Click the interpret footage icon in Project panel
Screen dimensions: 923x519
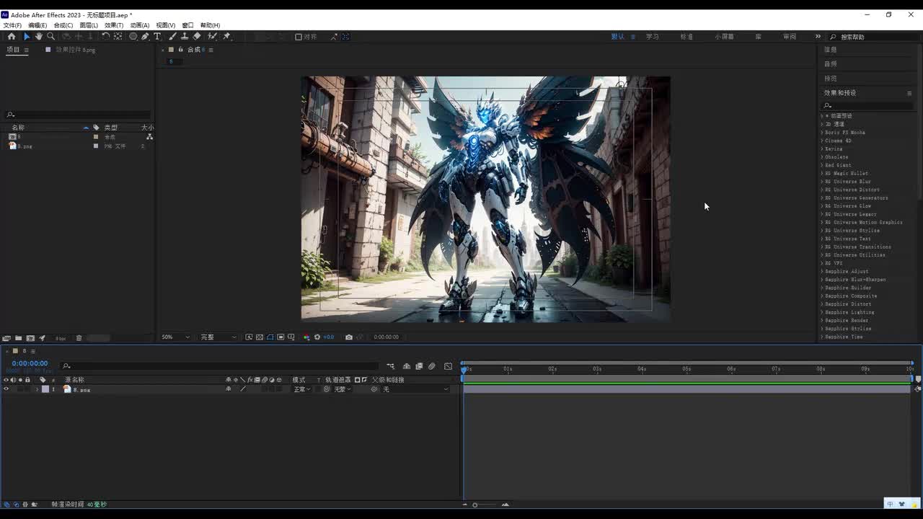[x=6, y=338]
